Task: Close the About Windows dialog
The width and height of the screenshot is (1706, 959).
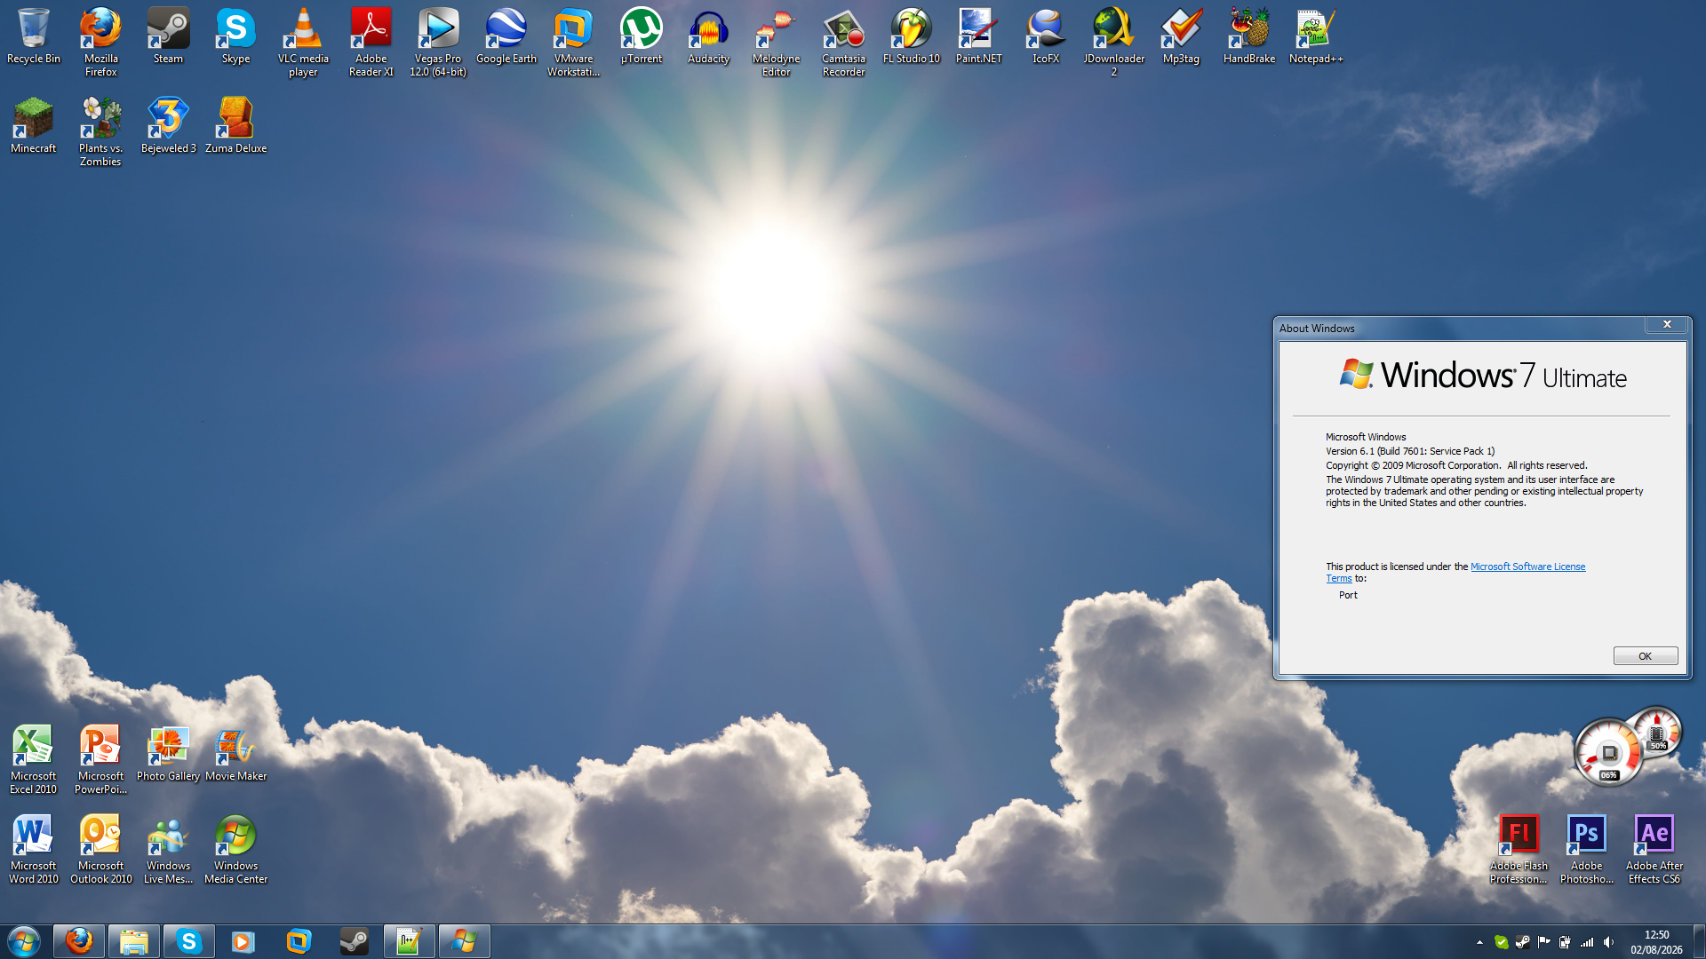Action: [x=1667, y=325]
